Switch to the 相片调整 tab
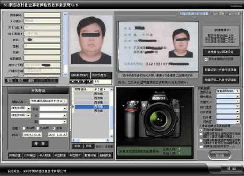Image resolution: width=244 pixels, height=176 pixels. (x=219, y=14)
